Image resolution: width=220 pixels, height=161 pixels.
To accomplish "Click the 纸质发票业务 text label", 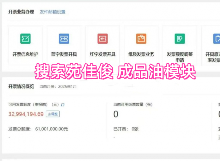I will pyautogui.click(x=141, y=54).
